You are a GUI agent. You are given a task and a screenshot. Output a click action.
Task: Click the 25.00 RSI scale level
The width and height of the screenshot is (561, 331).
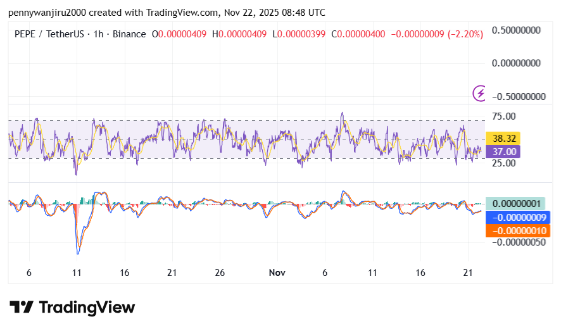(x=505, y=163)
